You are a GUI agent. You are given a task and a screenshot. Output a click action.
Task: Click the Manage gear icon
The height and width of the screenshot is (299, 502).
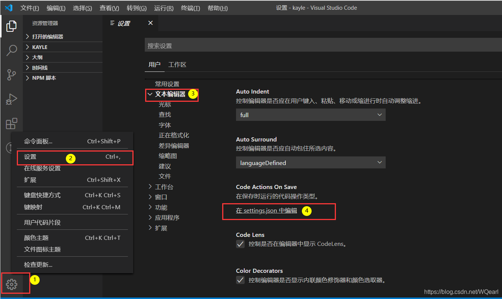pyautogui.click(x=12, y=285)
